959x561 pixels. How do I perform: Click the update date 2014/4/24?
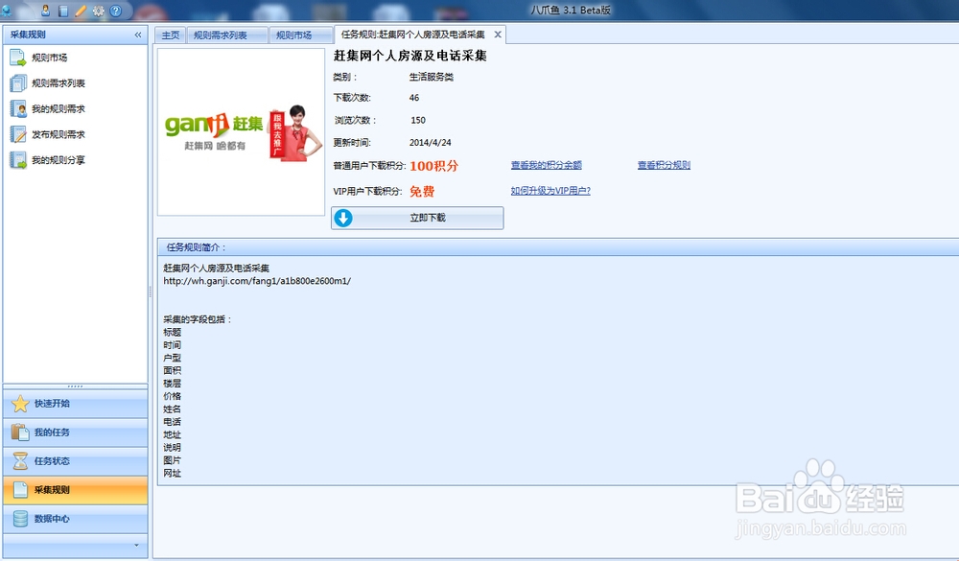430,143
